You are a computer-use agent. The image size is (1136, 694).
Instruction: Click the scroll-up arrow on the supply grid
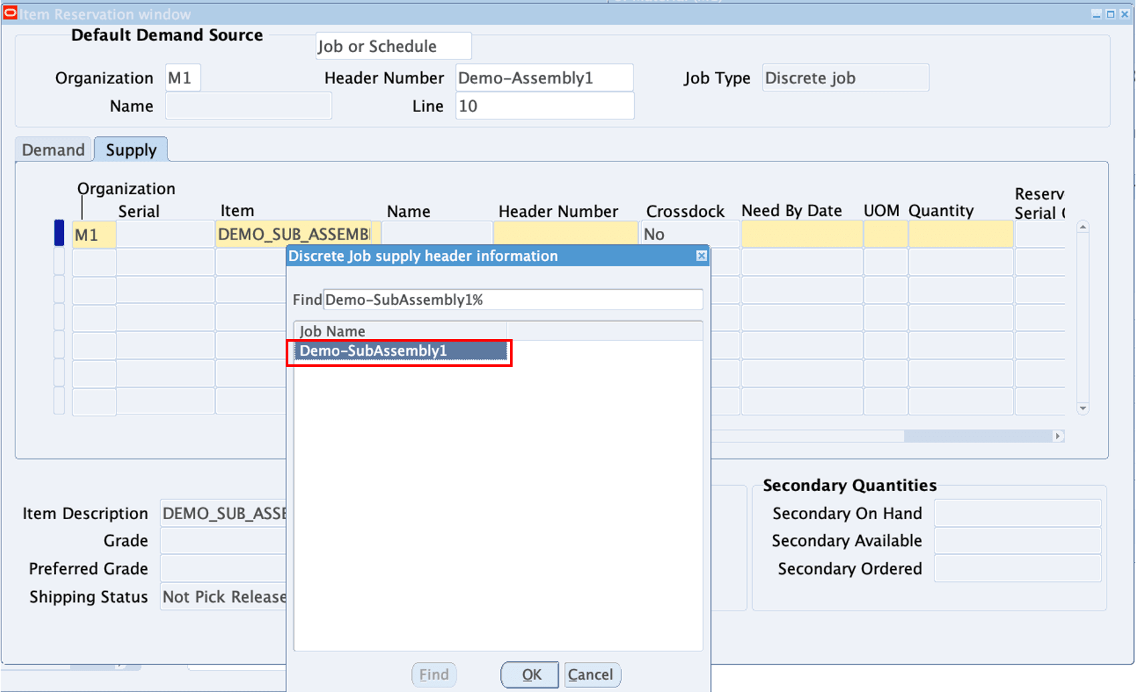(x=1083, y=227)
